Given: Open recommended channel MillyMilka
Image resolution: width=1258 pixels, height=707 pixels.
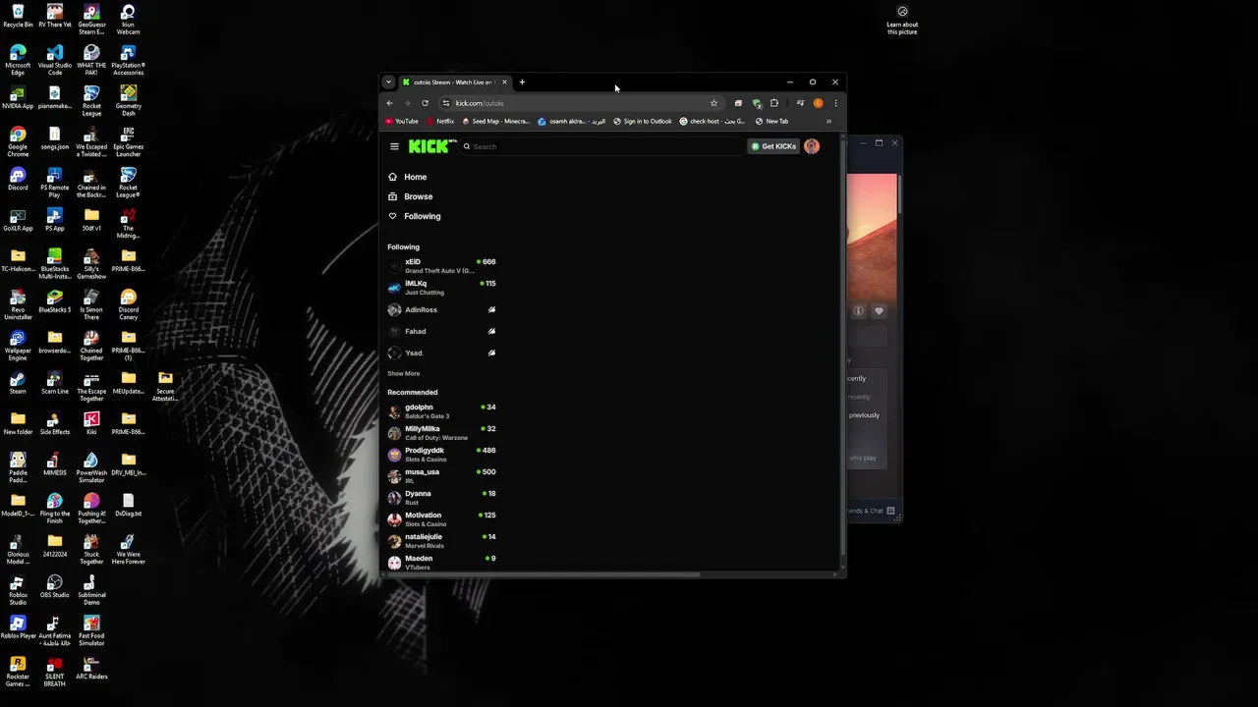Looking at the screenshot, I should pyautogui.click(x=442, y=432).
